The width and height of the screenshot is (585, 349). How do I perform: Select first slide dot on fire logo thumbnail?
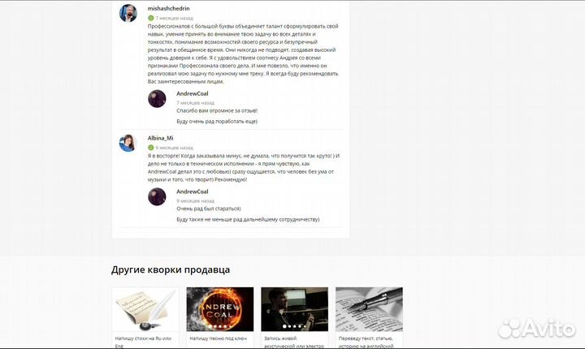pyautogui.click(x=210, y=326)
